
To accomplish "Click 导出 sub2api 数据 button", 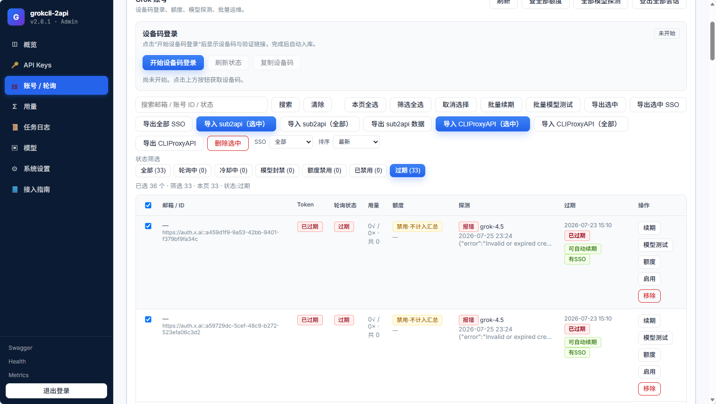I will point(398,124).
